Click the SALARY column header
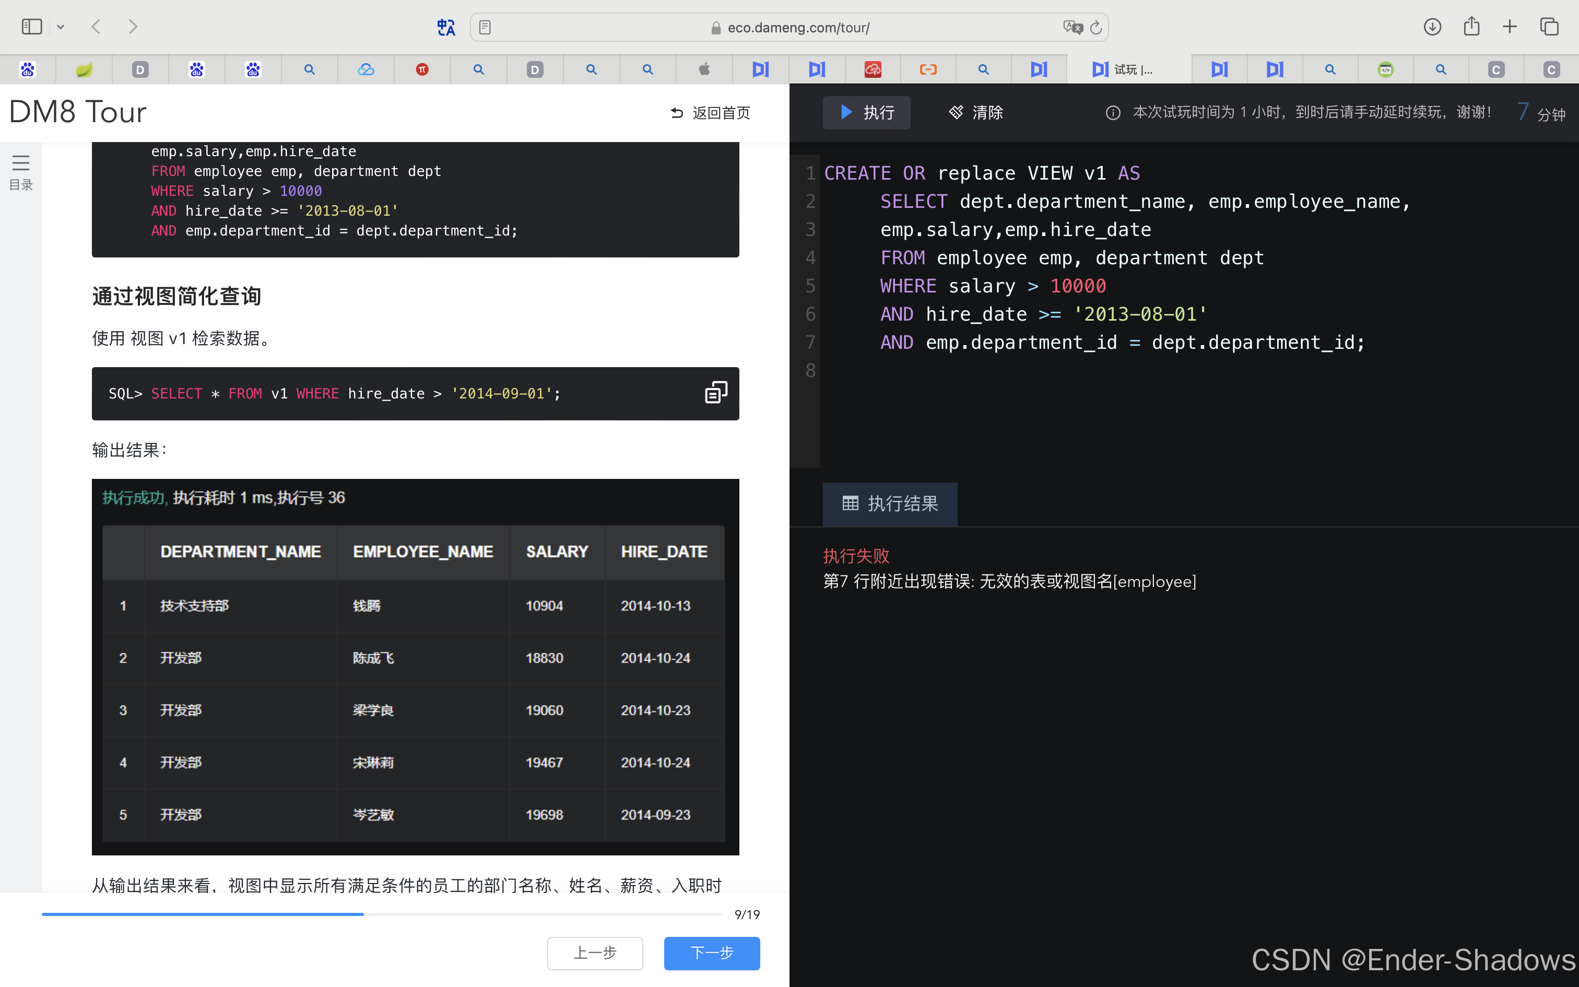This screenshot has height=987, width=1579. pos(557,551)
